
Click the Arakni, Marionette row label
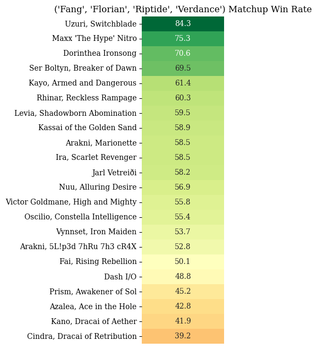[101, 143]
